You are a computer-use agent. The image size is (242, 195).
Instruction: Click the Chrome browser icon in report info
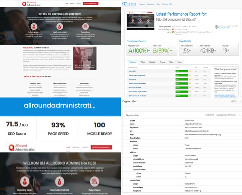(173, 32)
